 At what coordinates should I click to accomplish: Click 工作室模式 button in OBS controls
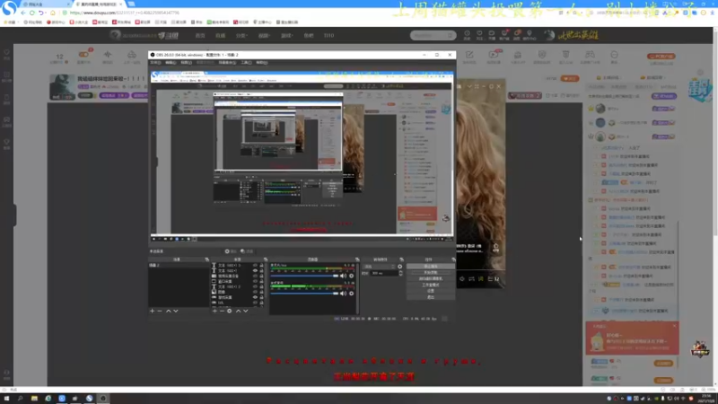click(x=431, y=285)
